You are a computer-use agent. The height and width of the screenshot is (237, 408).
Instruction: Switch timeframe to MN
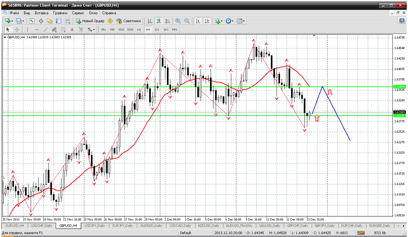pyautogui.click(x=175, y=29)
